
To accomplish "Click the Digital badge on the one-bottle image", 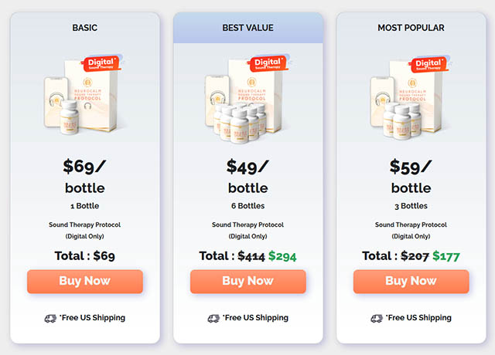I will pyautogui.click(x=101, y=63).
